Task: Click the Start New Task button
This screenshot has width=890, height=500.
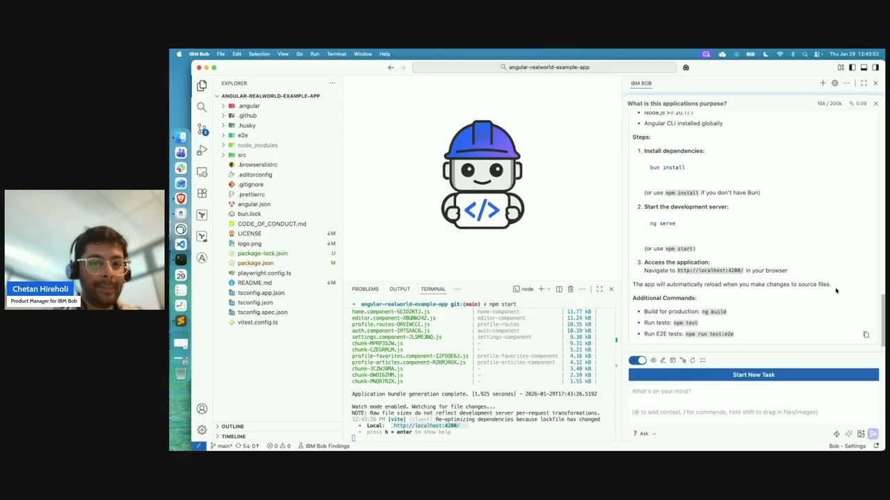Action: click(754, 375)
